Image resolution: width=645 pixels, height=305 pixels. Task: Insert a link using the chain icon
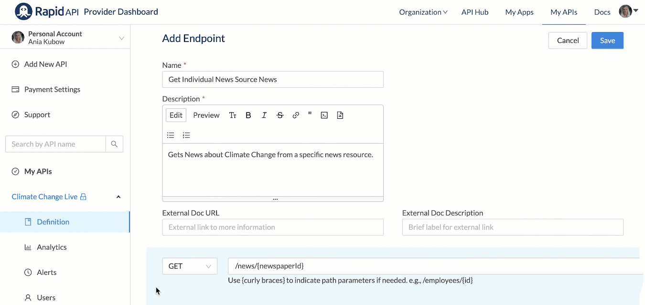click(296, 115)
